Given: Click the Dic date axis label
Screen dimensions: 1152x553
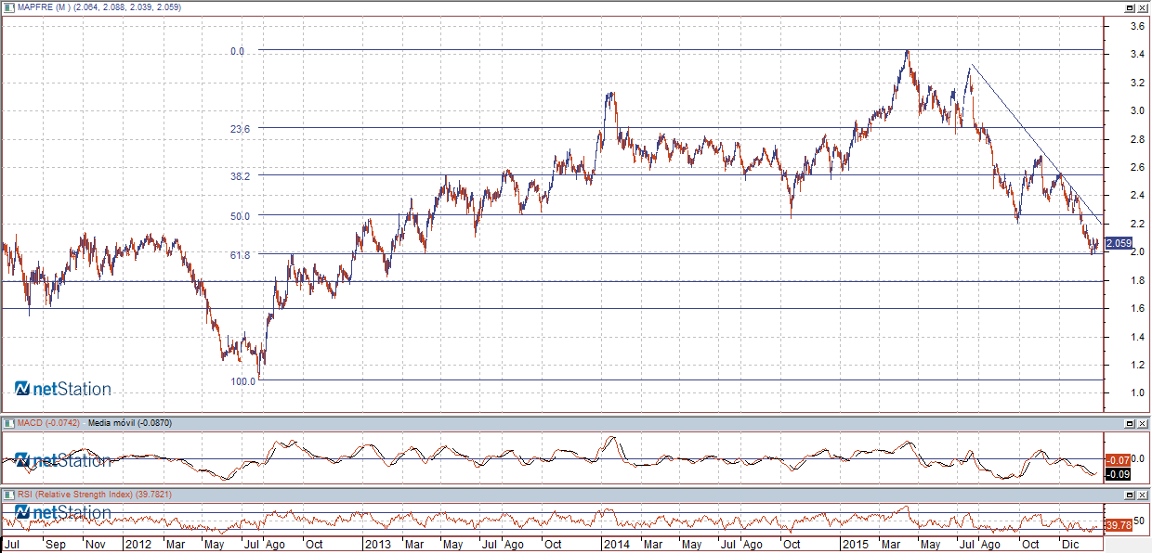Looking at the screenshot, I should [1071, 545].
